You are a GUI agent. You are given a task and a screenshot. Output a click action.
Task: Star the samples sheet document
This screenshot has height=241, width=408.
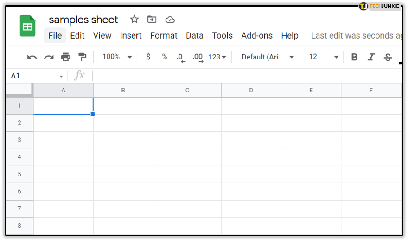(x=134, y=20)
